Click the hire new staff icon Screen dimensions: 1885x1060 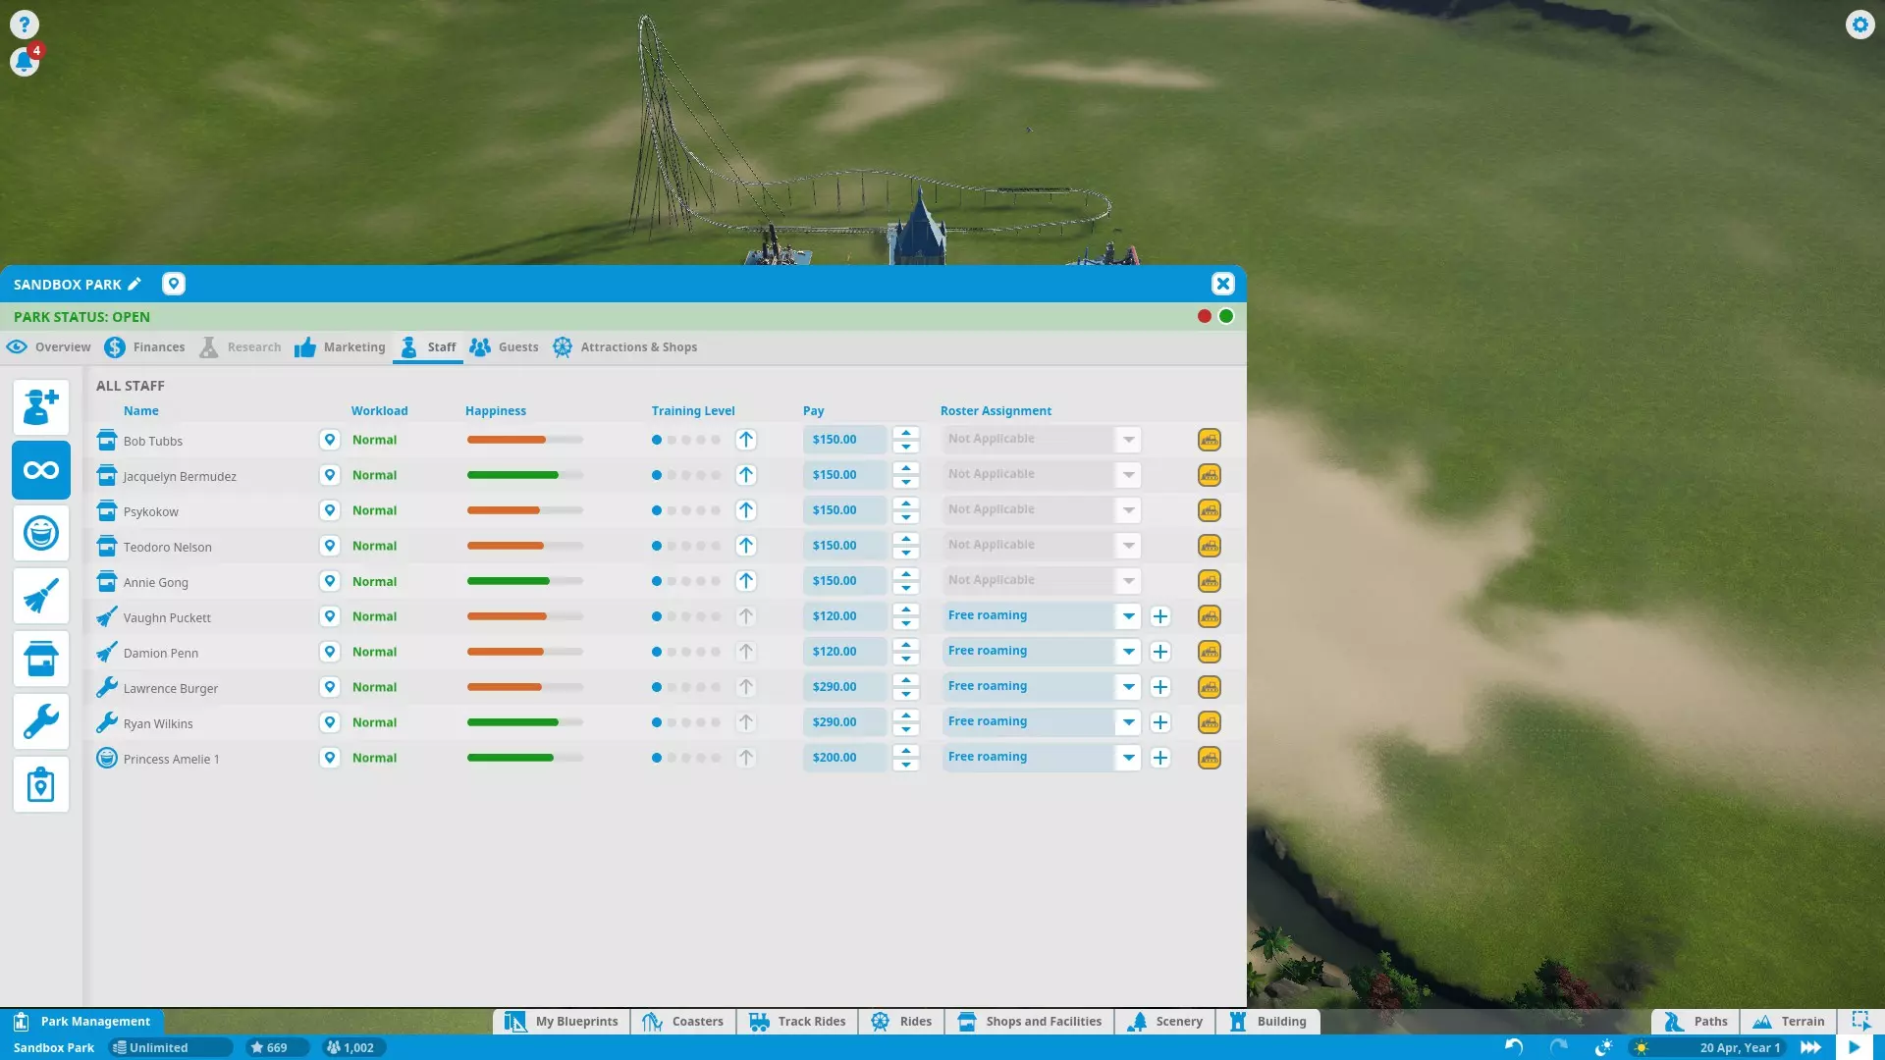40,406
